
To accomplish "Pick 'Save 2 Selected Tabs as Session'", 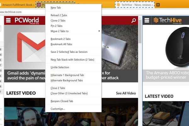I will tap(69, 52).
